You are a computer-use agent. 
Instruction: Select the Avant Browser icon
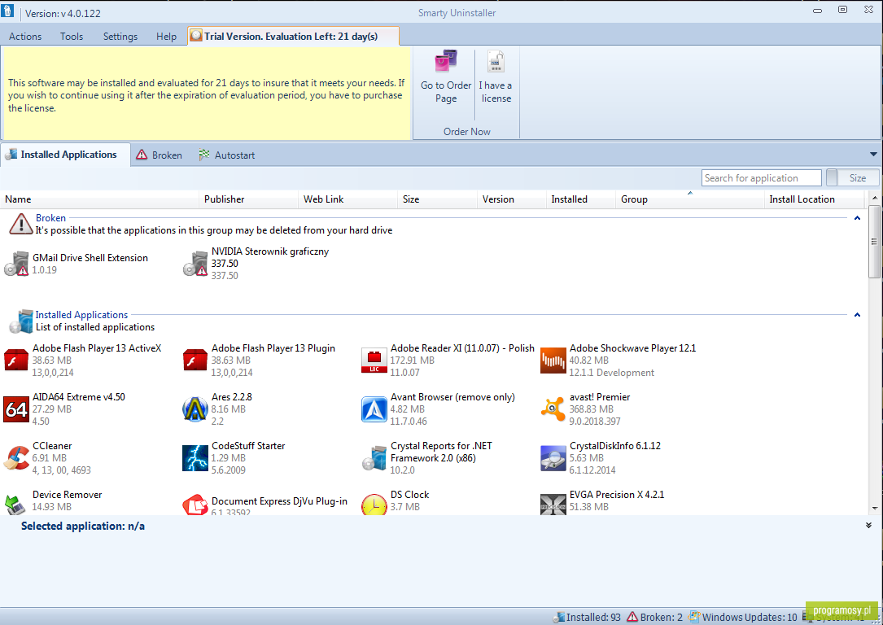pos(374,409)
